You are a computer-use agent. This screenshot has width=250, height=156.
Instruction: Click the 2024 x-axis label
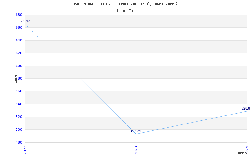[247, 150]
